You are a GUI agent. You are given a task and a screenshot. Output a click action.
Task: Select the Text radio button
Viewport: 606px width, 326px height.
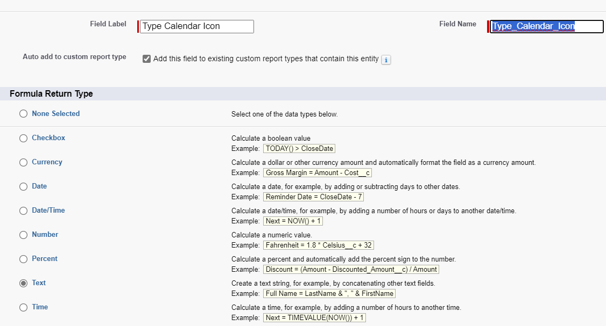tap(24, 283)
